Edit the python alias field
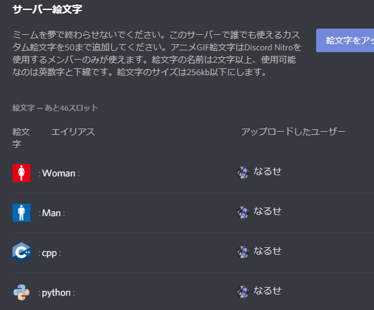Viewport: 374px width, 310px height. pos(57,293)
